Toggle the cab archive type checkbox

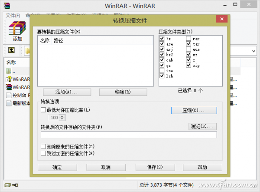[x=162, y=60]
